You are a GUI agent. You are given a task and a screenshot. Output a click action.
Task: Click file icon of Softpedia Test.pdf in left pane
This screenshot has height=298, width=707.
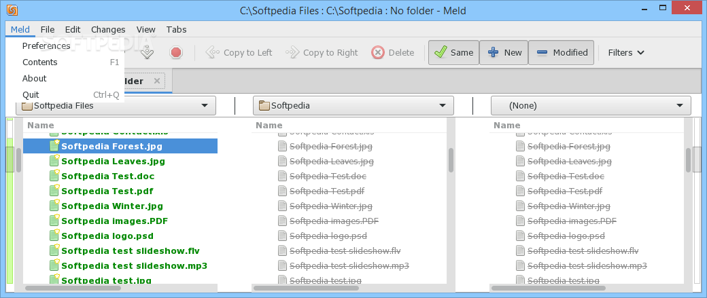click(54, 190)
